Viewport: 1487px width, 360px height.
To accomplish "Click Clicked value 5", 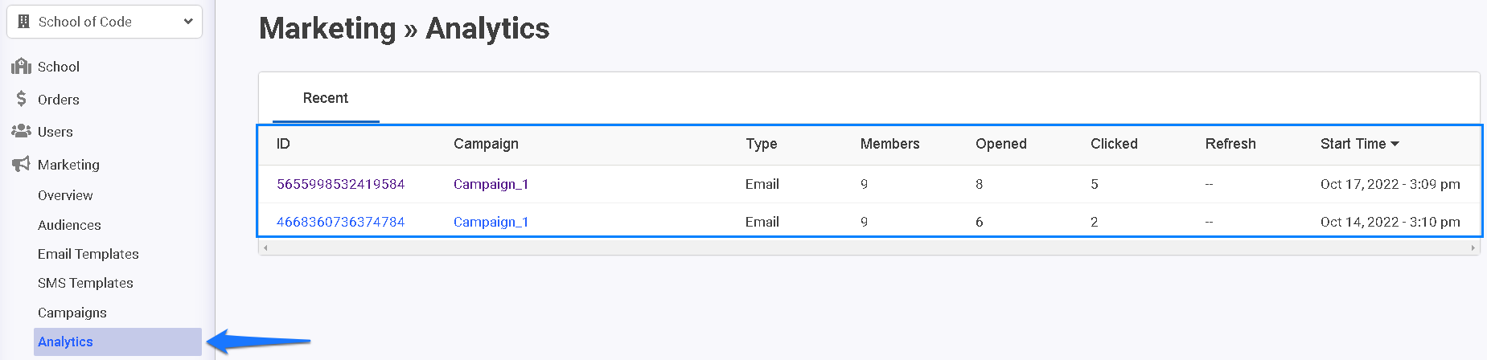I will pos(1094,184).
